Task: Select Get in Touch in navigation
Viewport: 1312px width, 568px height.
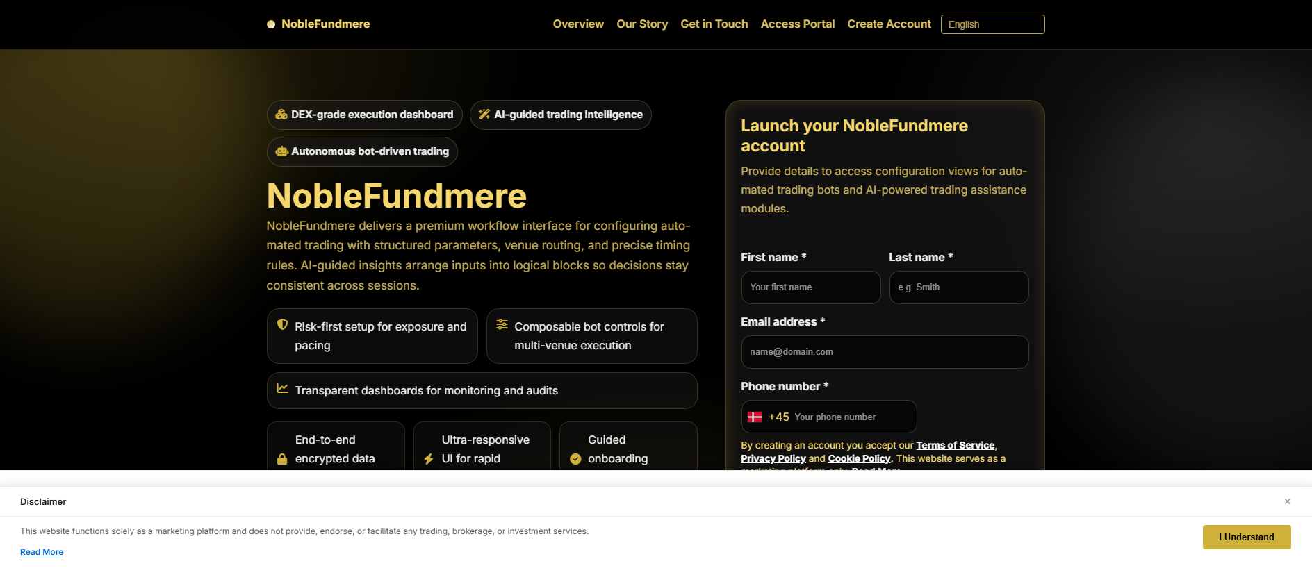Action: pyautogui.click(x=714, y=24)
